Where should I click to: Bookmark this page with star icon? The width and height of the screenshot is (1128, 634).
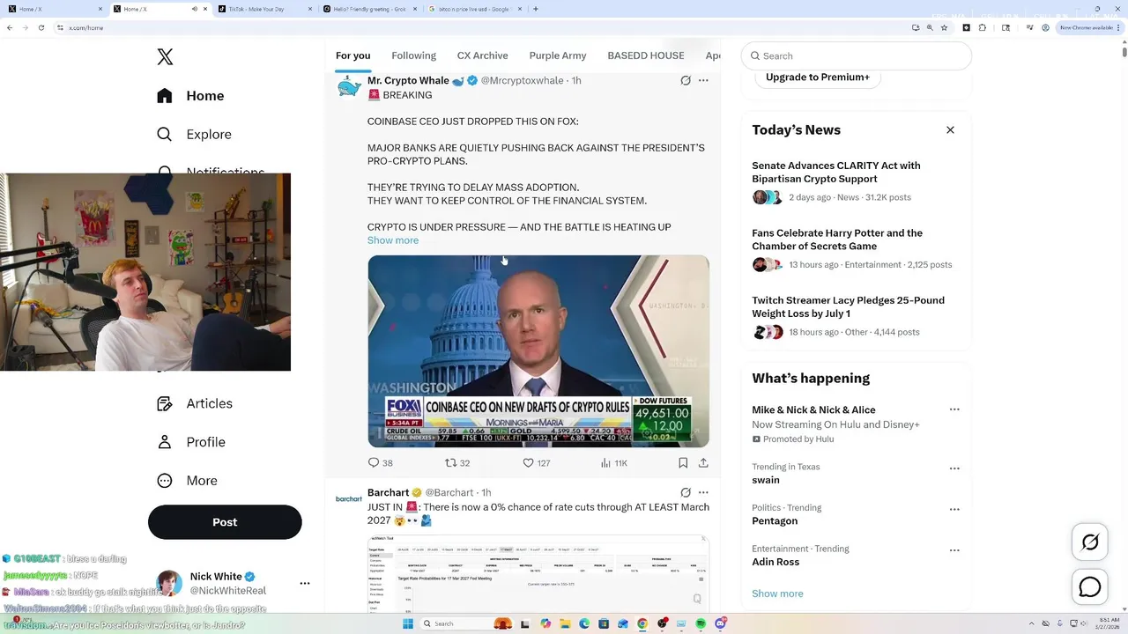pyautogui.click(x=944, y=27)
